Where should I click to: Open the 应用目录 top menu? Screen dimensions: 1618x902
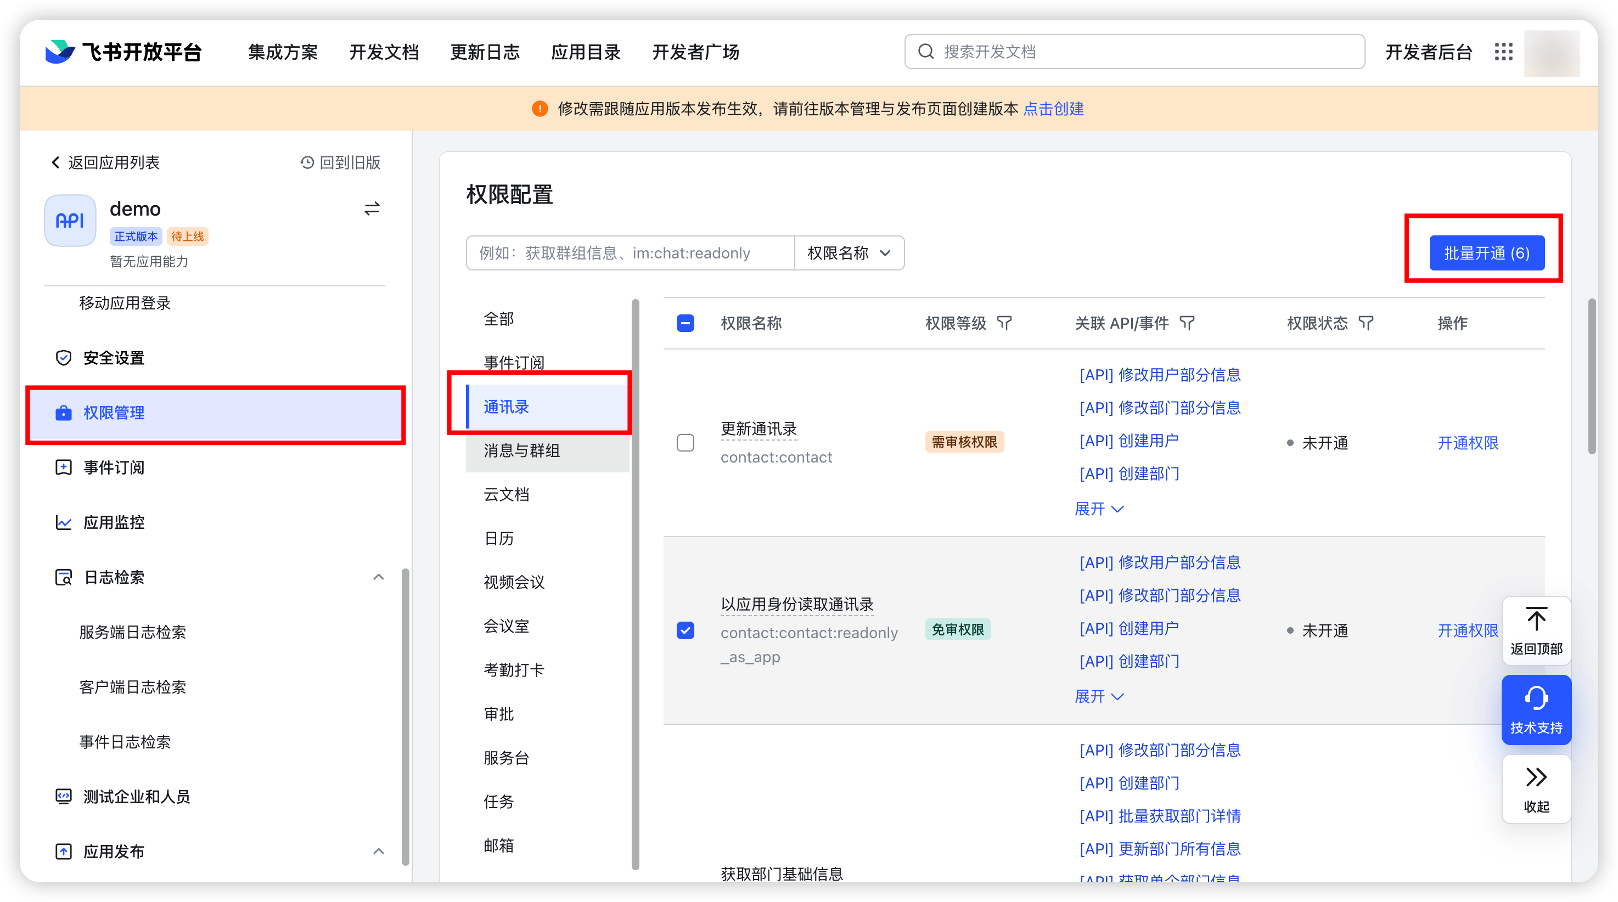tap(586, 52)
